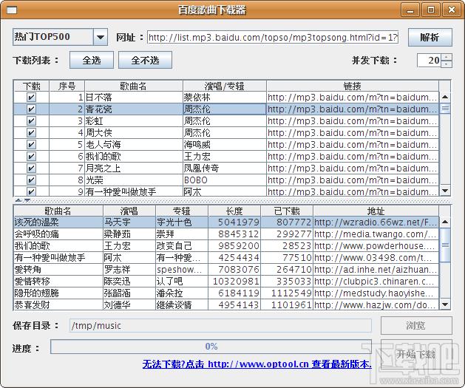The height and width of the screenshot is (388, 465).
Task: Click the concurrent download value 20 field
Action: pyautogui.click(x=429, y=61)
